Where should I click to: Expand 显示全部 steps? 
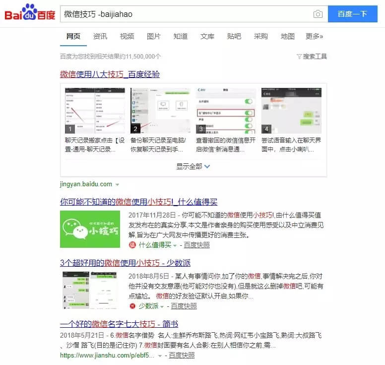point(193,166)
